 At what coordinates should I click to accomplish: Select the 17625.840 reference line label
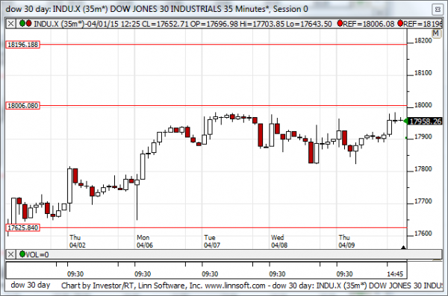tap(23, 228)
